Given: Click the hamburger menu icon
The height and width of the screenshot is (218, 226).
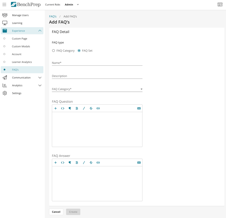Looking at the screenshot, I should 4,5.
